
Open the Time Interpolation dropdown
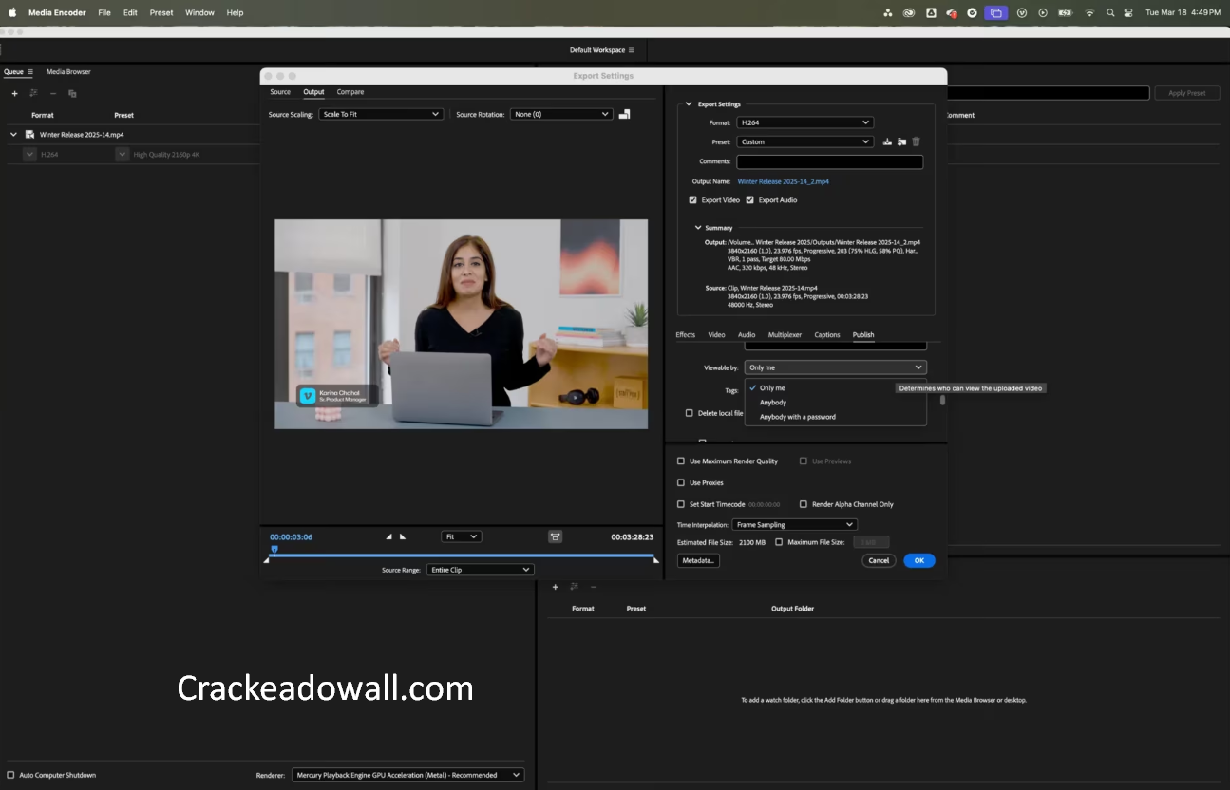(794, 524)
